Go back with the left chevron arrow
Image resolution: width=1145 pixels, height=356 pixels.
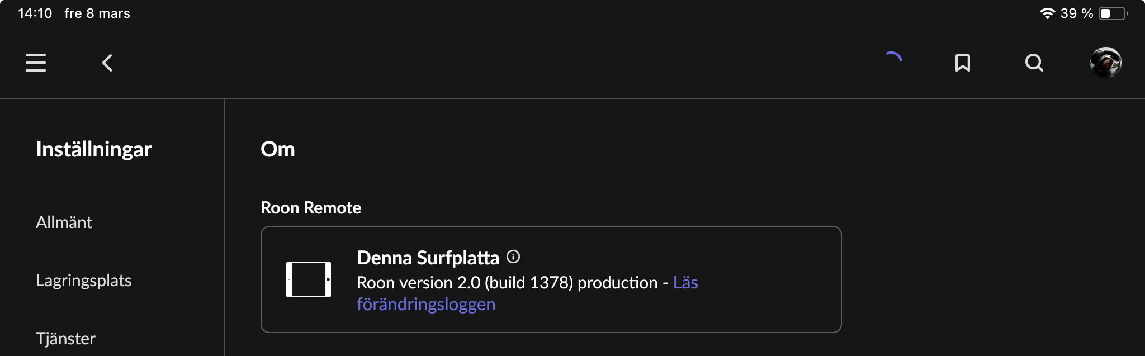[107, 63]
